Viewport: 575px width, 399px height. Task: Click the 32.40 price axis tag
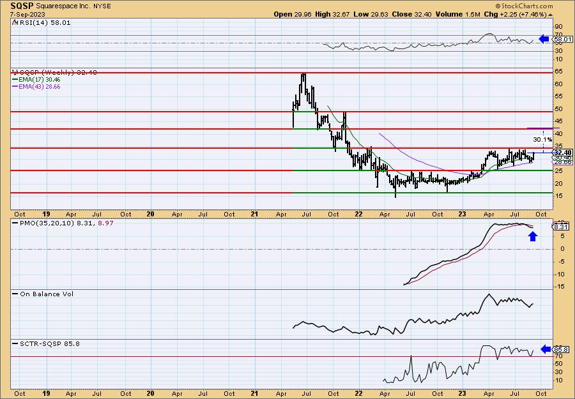(563, 153)
